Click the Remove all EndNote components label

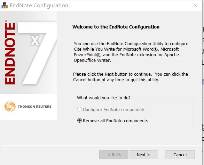(115, 121)
